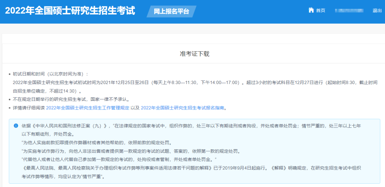Viewport: 385px width, 187px height.
Task: Open the 首页 link
Action: (321, 11)
